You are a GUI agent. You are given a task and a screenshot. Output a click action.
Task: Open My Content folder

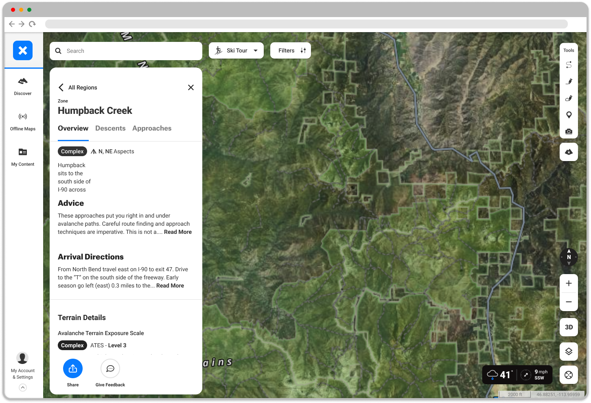pyautogui.click(x=23, y=157)
